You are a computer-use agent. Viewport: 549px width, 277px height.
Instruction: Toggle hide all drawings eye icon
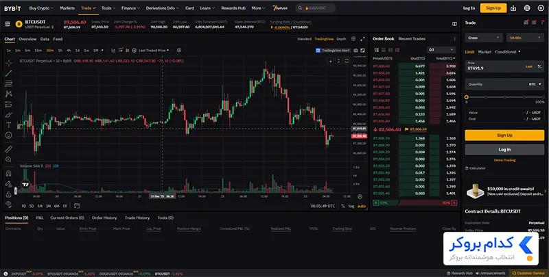coord(9,204)
